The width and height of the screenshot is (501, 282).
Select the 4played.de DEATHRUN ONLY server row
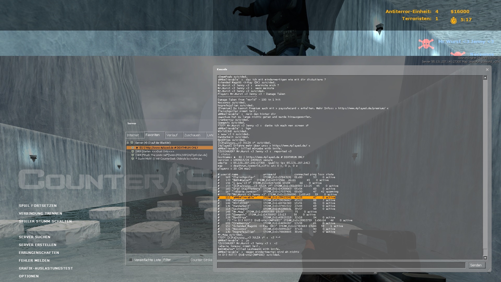tap(170, 148)
